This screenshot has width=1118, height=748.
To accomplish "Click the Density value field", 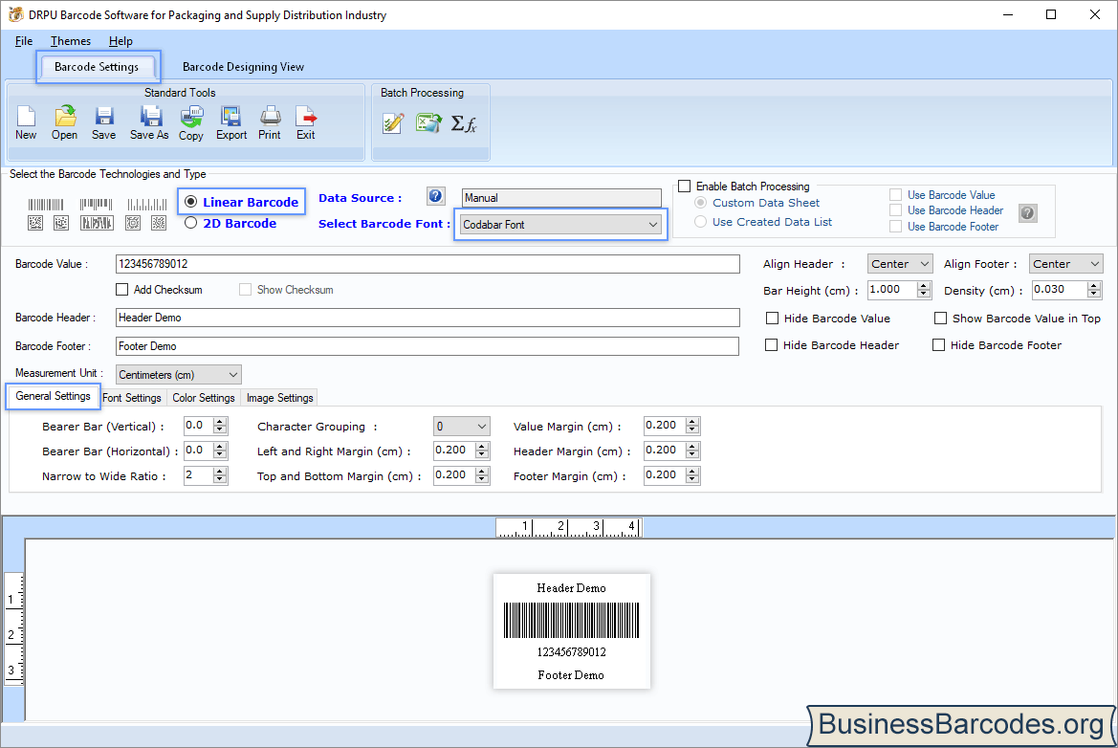I will (x=1060, y=290).
